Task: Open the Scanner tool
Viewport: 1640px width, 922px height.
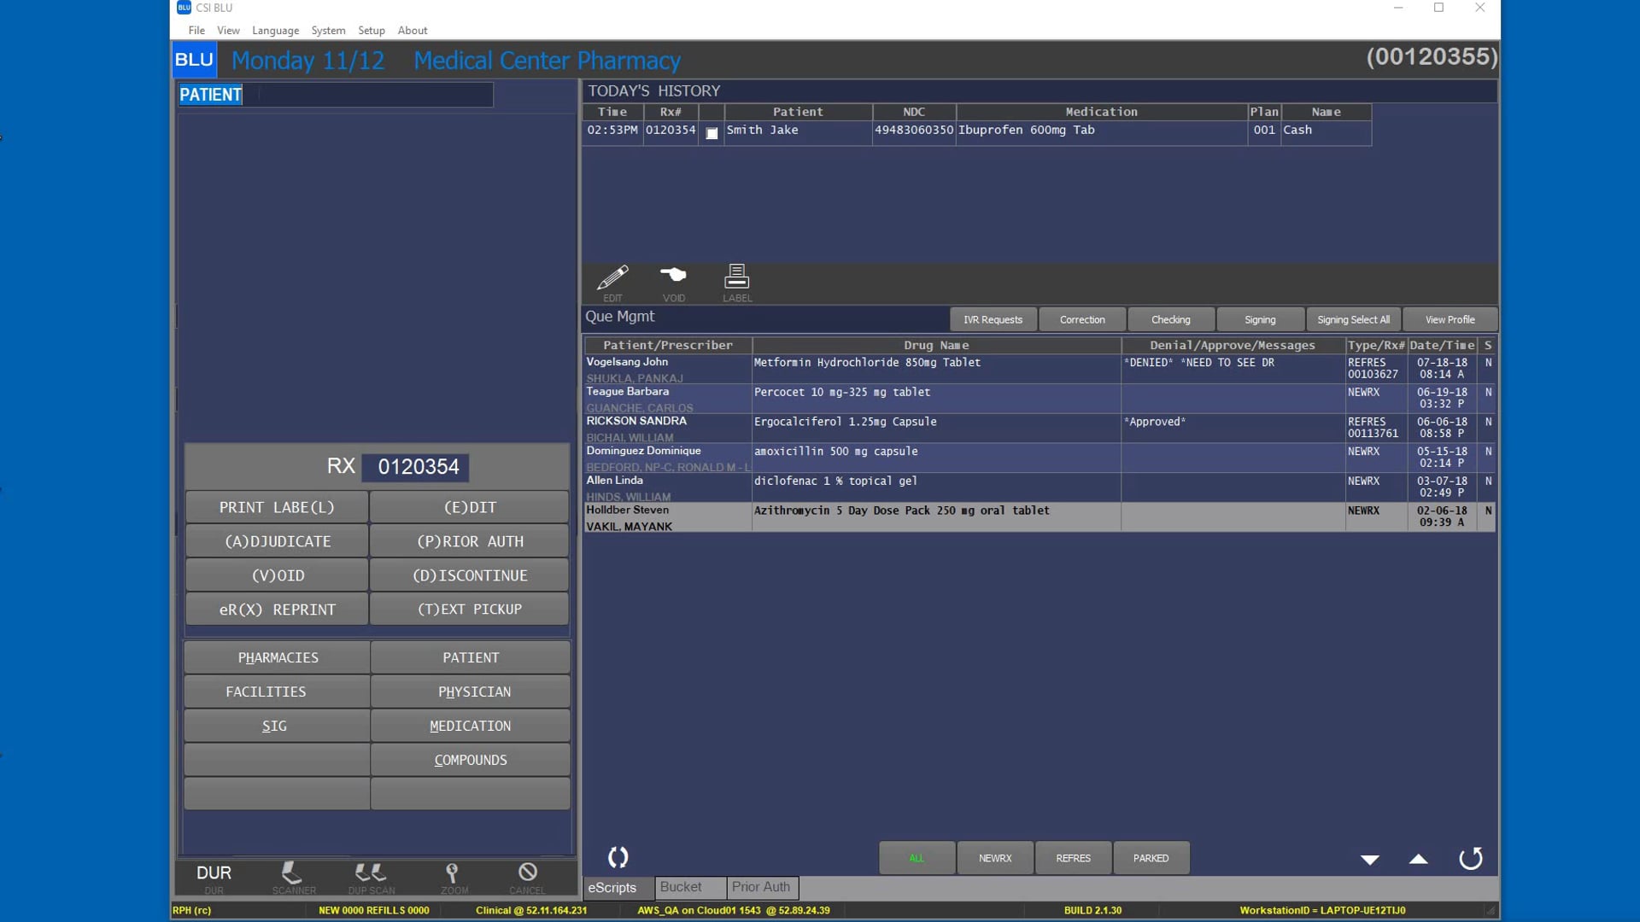Action: [293, 873]
